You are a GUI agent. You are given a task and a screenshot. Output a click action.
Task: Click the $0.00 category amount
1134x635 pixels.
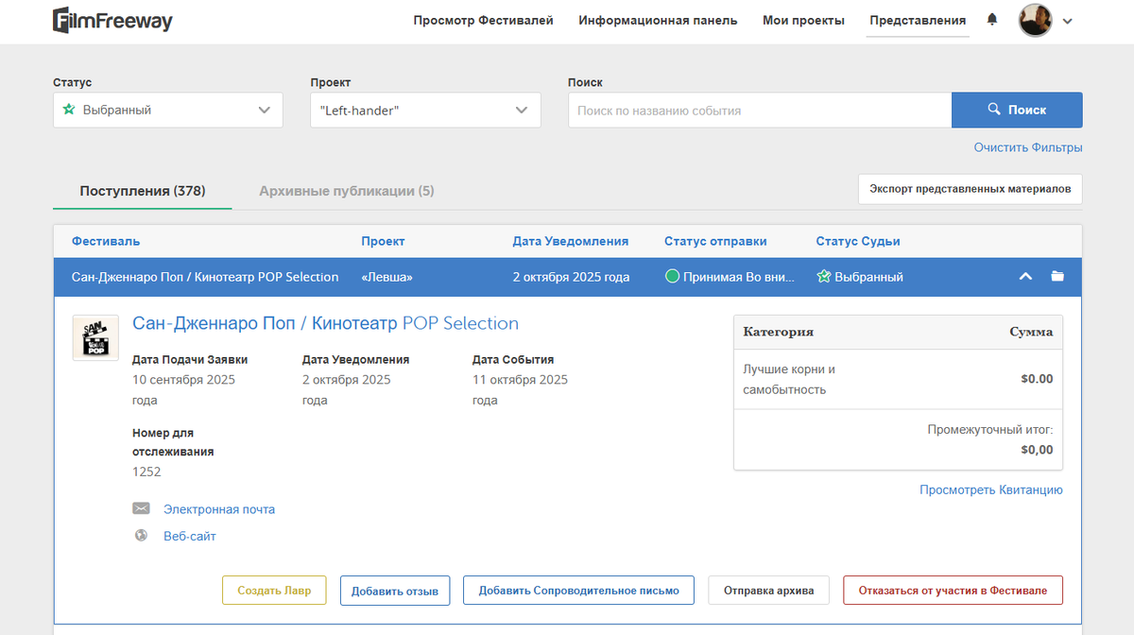(x=1037, y=379)
